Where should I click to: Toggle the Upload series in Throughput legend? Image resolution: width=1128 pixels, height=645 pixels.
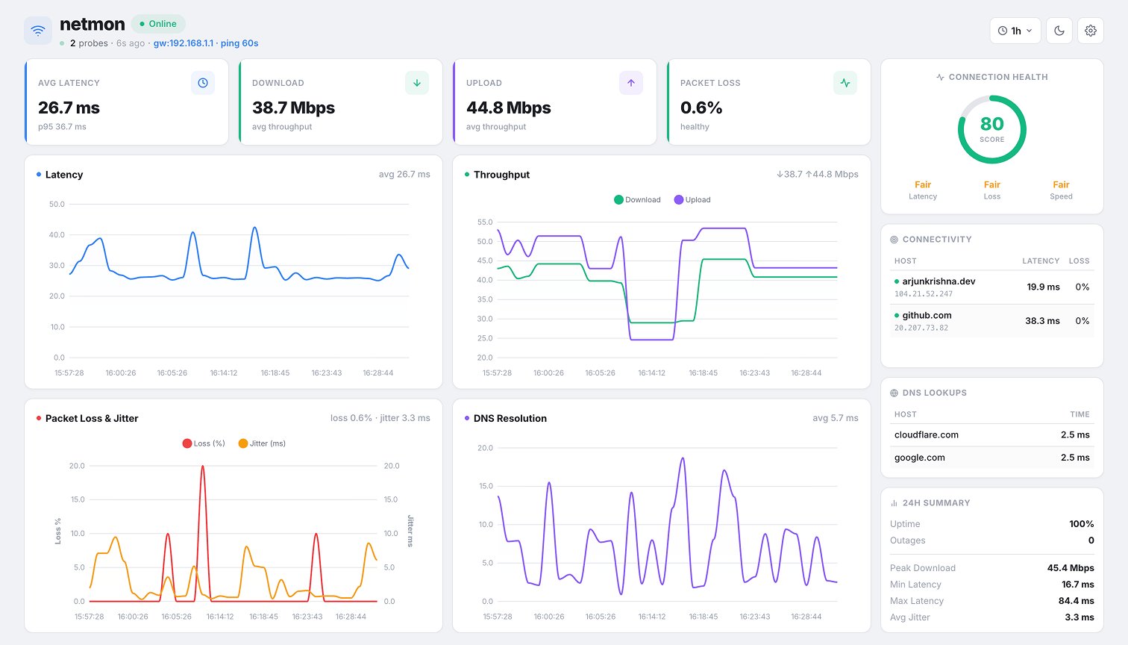[692, 200]
